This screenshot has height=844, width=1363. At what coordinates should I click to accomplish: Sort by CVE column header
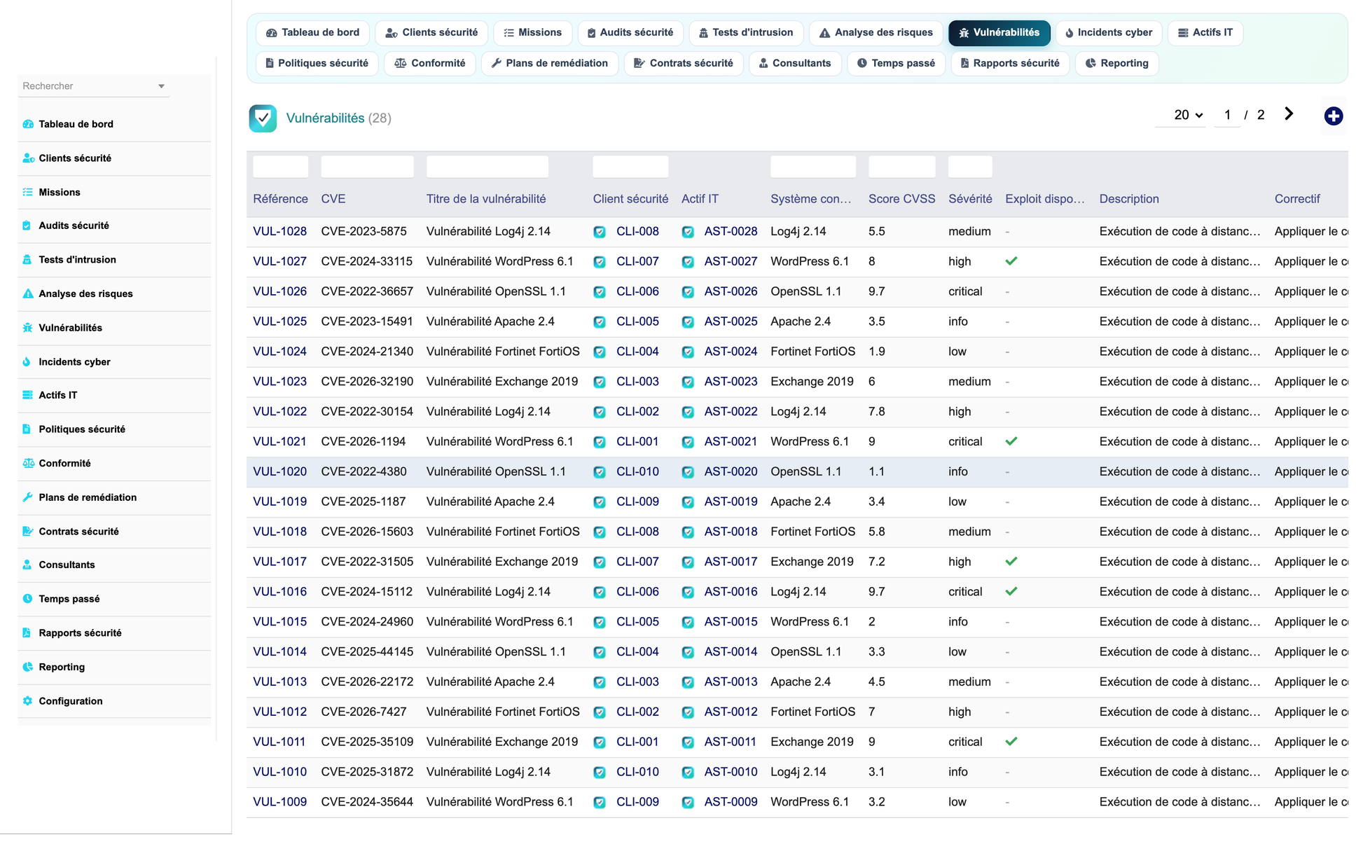tap(333, 199)
